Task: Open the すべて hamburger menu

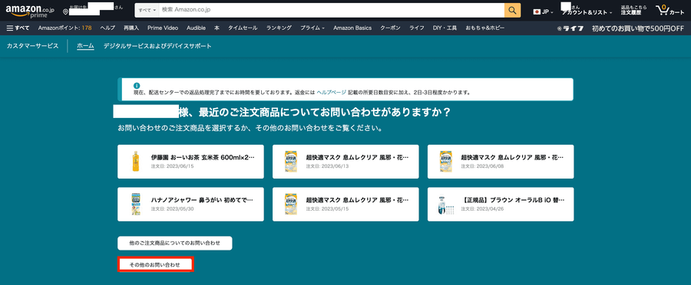Action: (x=18, y=28)
